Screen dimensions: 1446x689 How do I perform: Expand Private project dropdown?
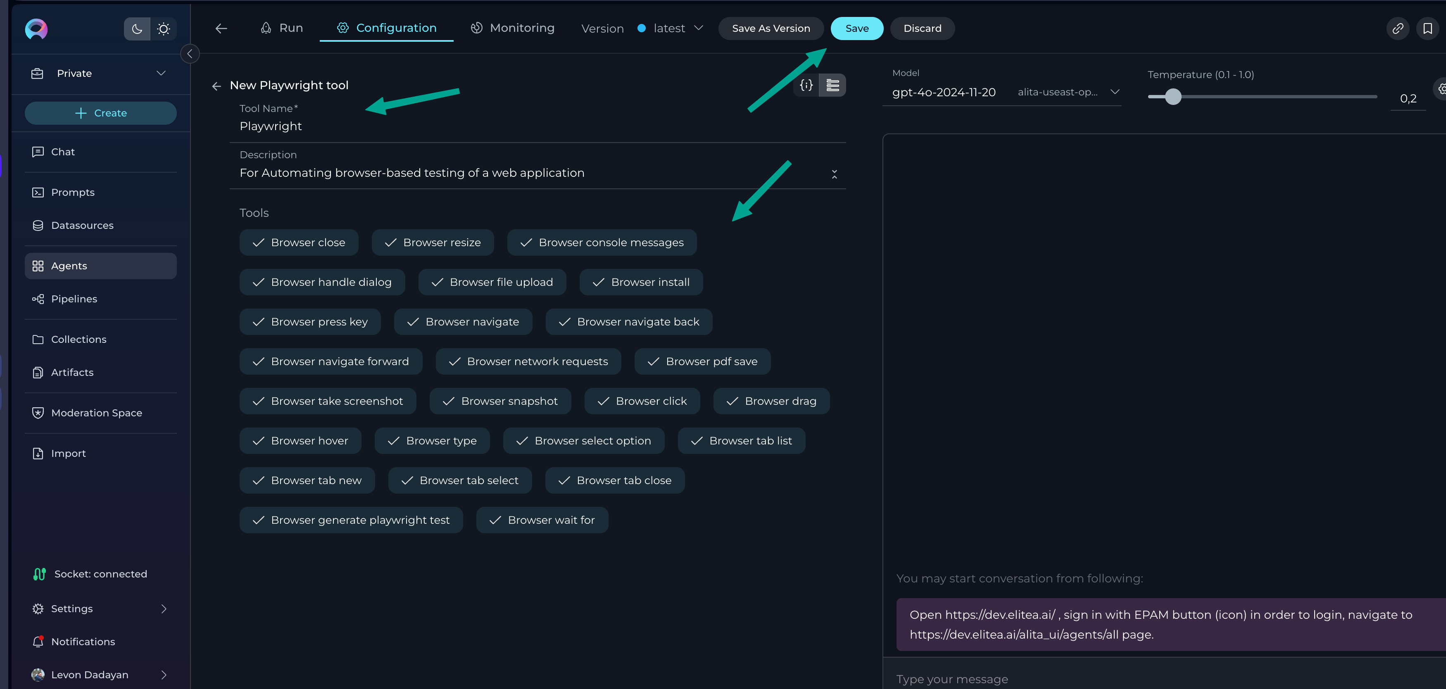tap(100, 74)
